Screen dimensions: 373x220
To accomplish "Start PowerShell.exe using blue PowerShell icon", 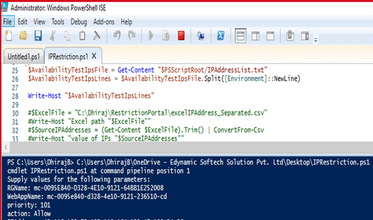I will 220,36.
